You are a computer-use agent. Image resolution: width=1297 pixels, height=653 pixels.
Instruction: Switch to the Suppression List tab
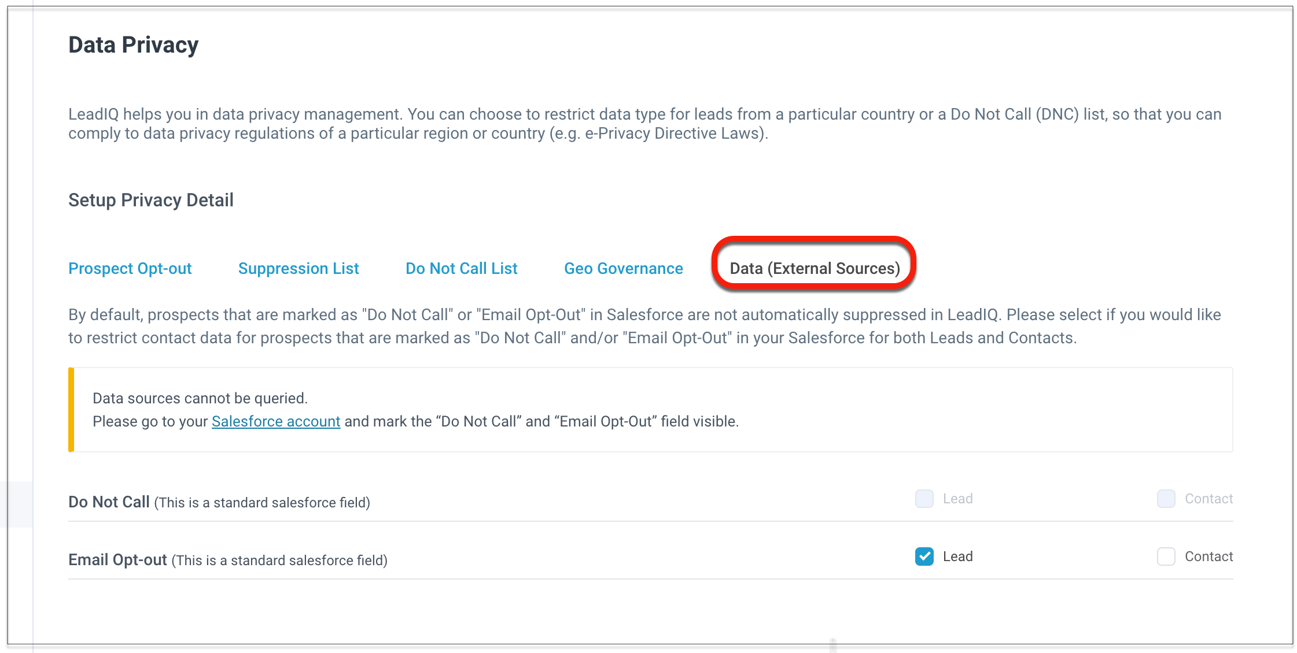click(299, 269)
